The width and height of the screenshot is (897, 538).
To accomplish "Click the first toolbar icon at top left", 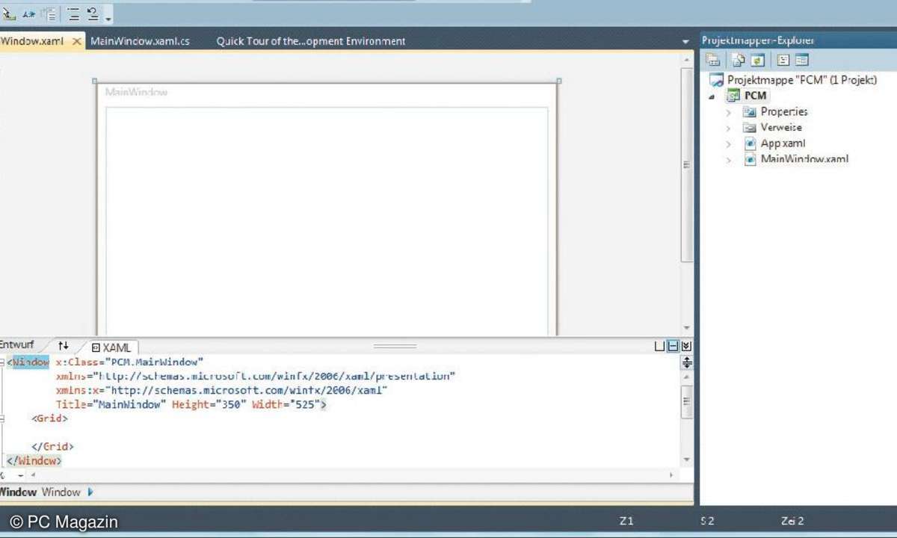I will 9,13.
